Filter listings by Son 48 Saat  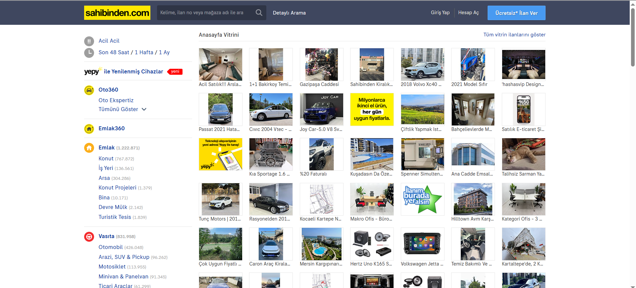pos(114,52)
